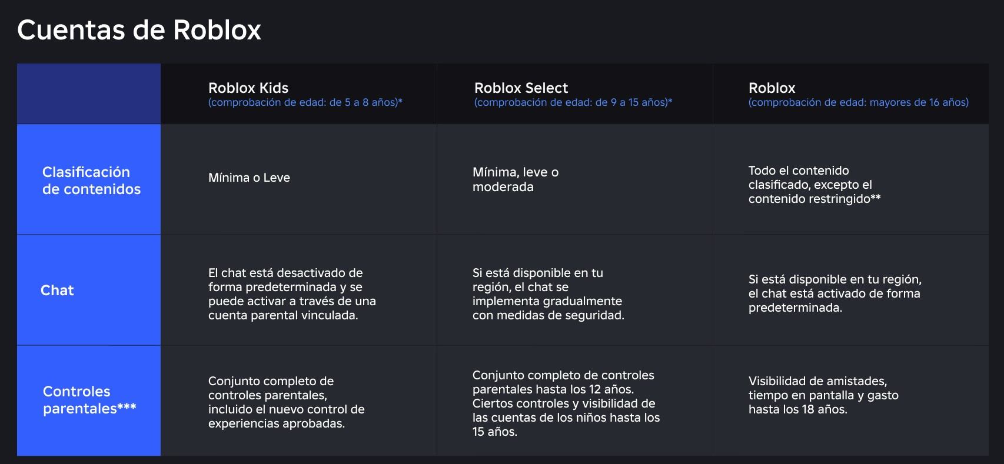The height and width of the screenshot is (464, 1004).
Task: Click the "chat está activado de forma predeterminada" cell
Action: click(835, 293)
